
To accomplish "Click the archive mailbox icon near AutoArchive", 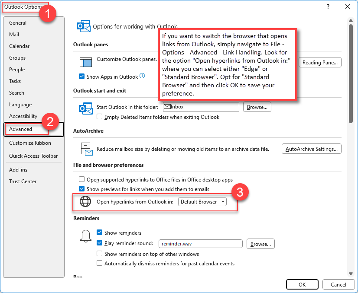I will (86, 148).
